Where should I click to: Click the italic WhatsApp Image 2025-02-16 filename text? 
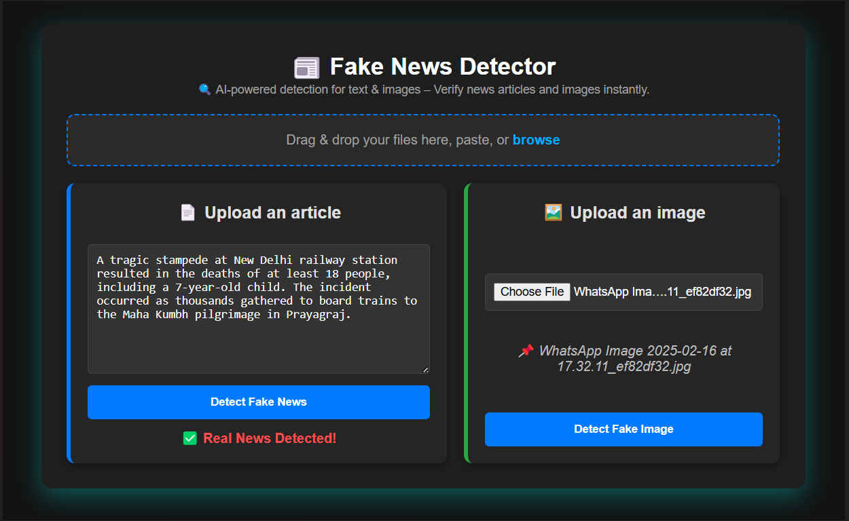(x=635, y=359)
